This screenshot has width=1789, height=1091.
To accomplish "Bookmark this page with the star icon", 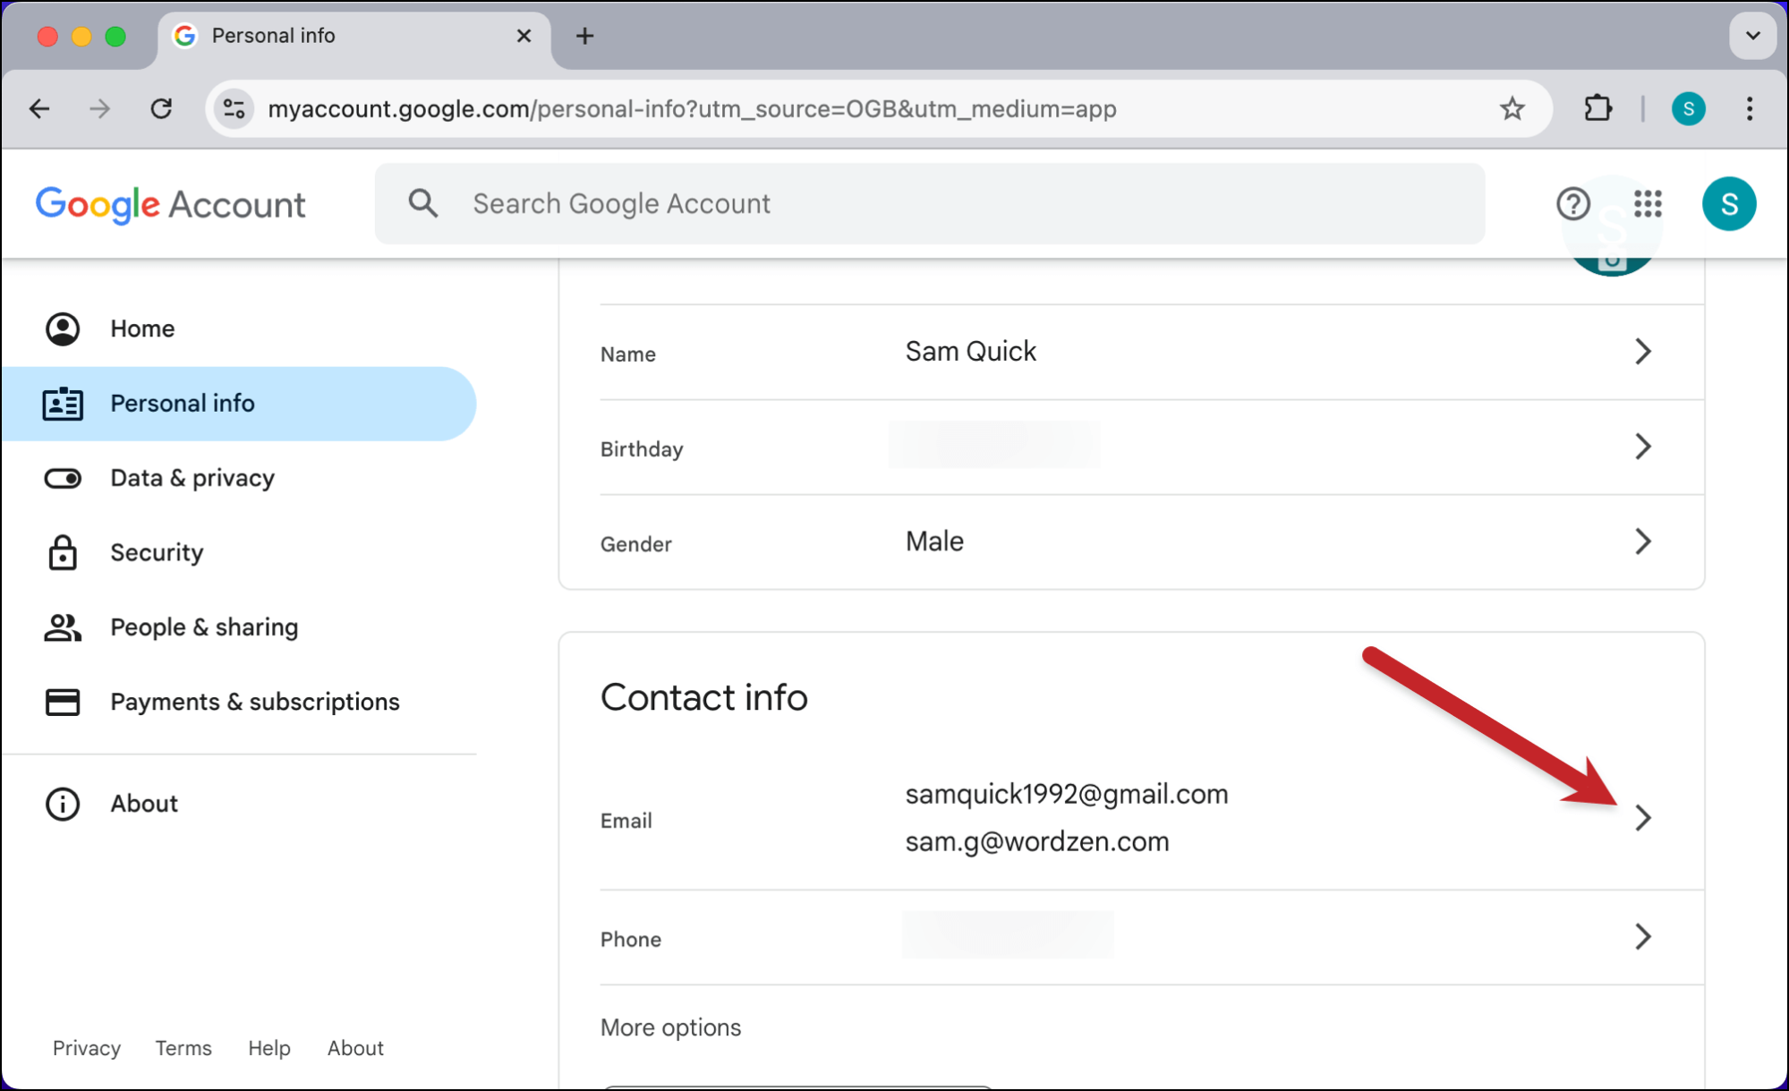I will click(x=1512, y=109).
